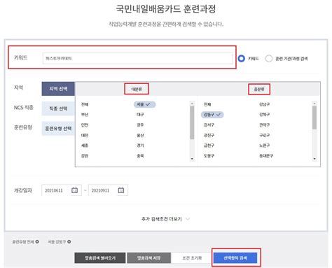Select 광주 in the region list
Image resolution: width=332 pixels, height=268 pixels.
coord(140,125)
